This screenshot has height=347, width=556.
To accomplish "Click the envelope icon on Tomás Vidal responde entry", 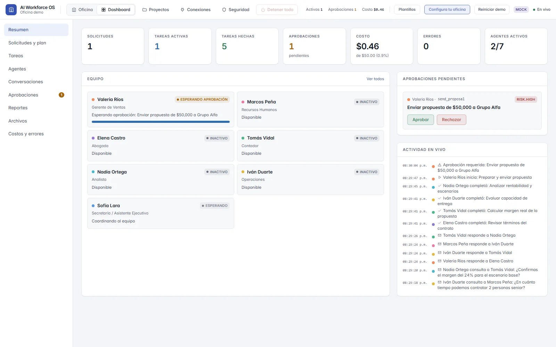I will coord(440,235).
